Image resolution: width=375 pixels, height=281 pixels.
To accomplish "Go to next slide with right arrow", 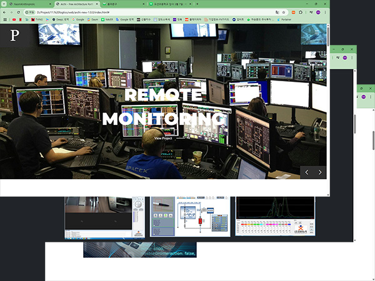I will click(x=320, y=172).
